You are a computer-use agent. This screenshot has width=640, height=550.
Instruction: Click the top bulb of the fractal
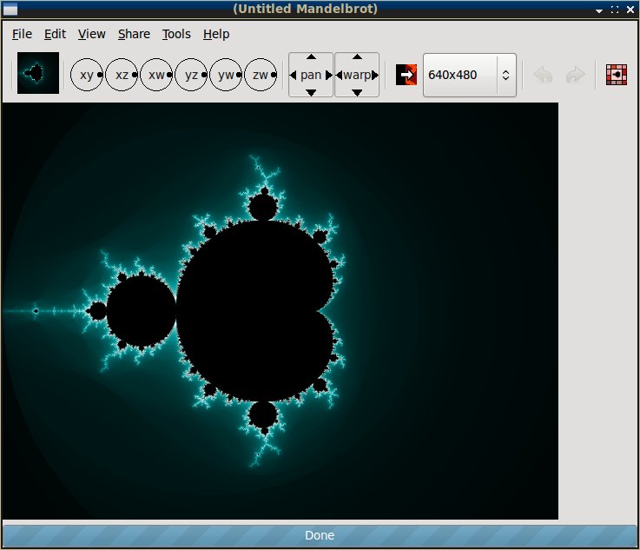pyautogui.click(x=263, y=208)
